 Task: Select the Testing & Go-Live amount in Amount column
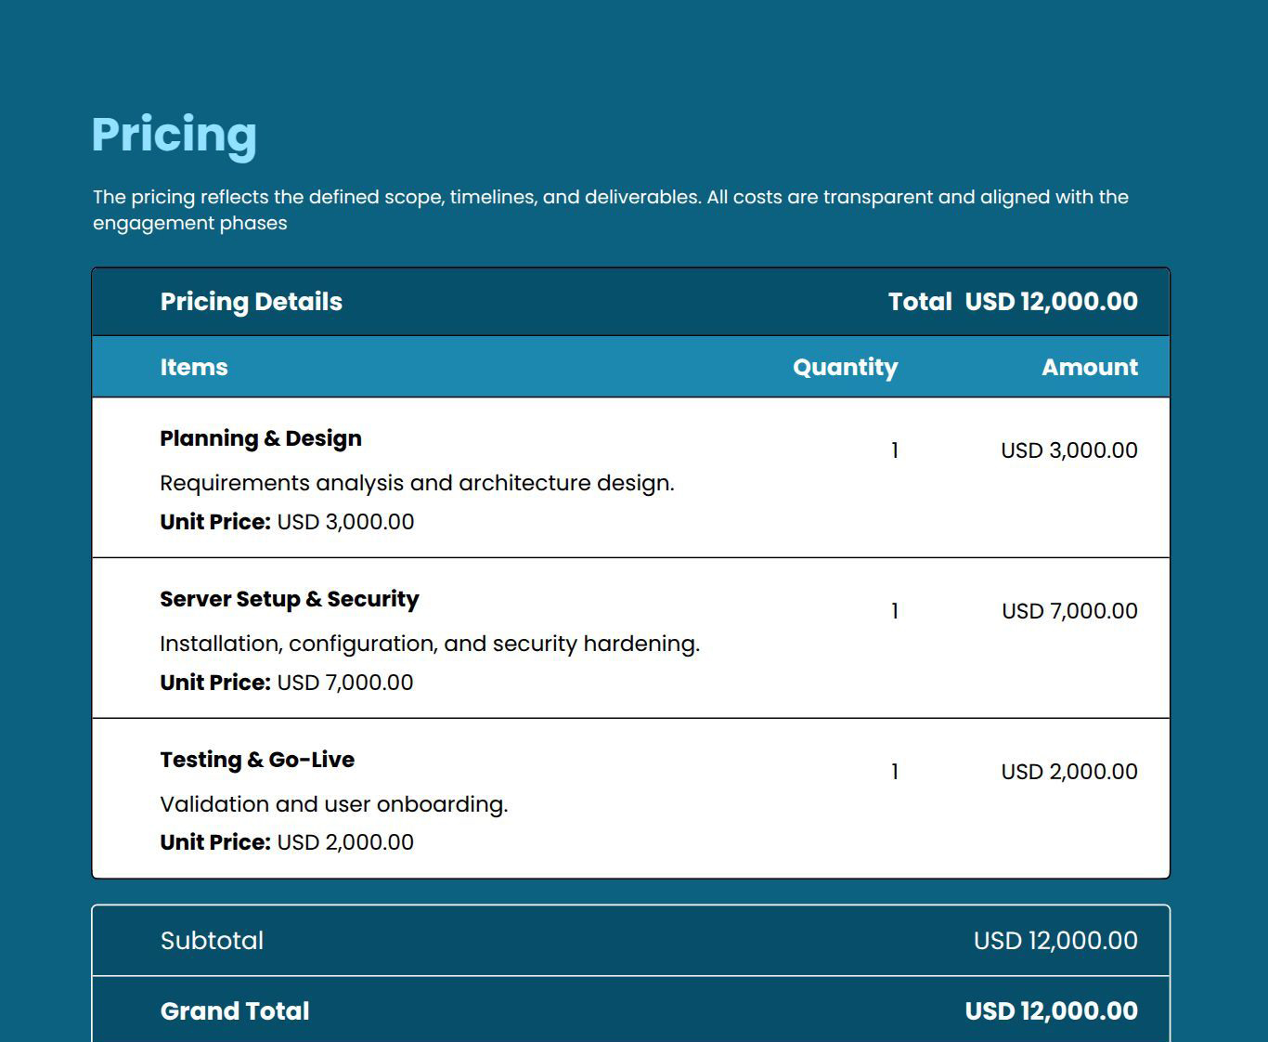[x=1068, y=772]
